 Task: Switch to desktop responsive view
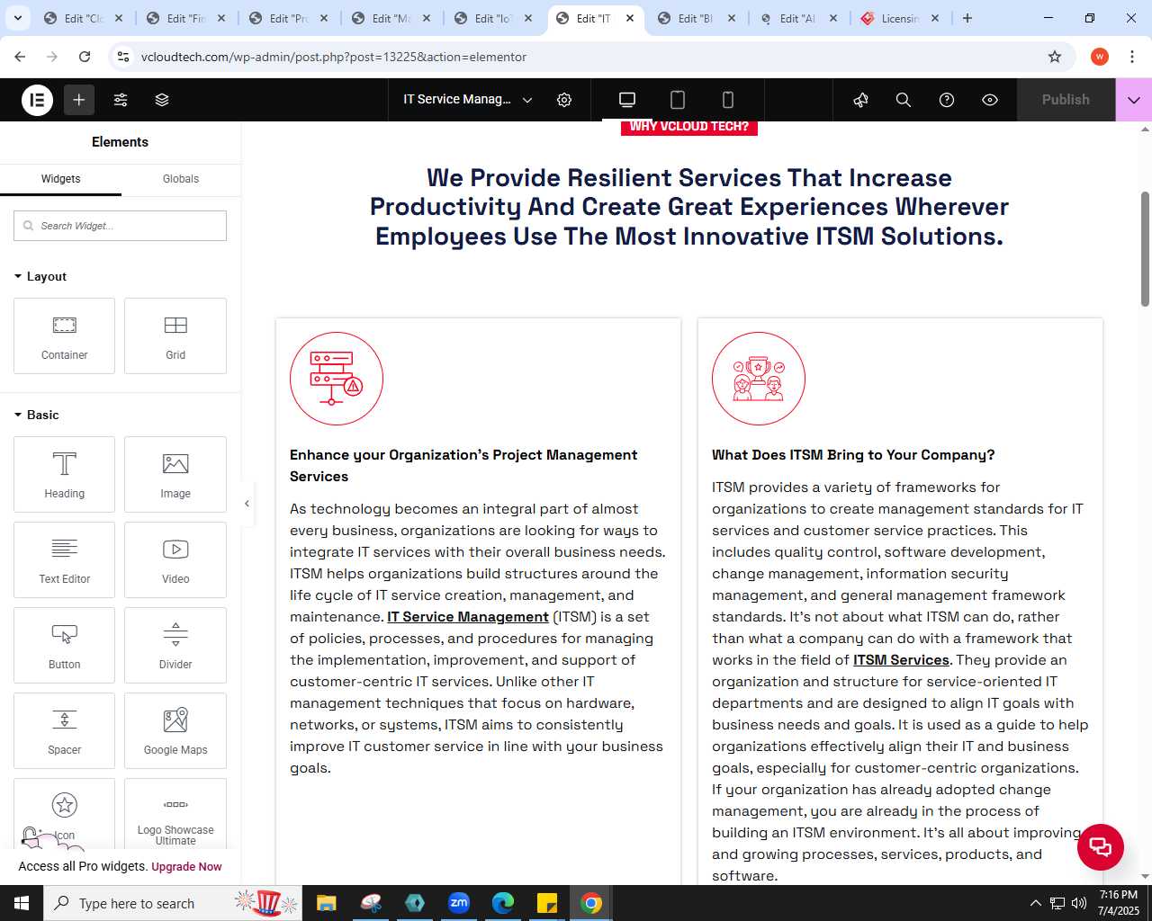point(627,100)
